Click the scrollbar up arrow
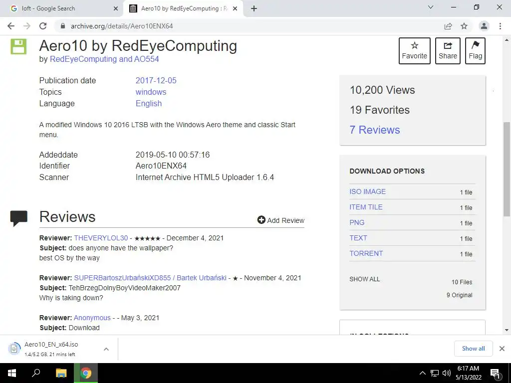The width and height of the screenshot is (511, 383). [x=507, y=40]
